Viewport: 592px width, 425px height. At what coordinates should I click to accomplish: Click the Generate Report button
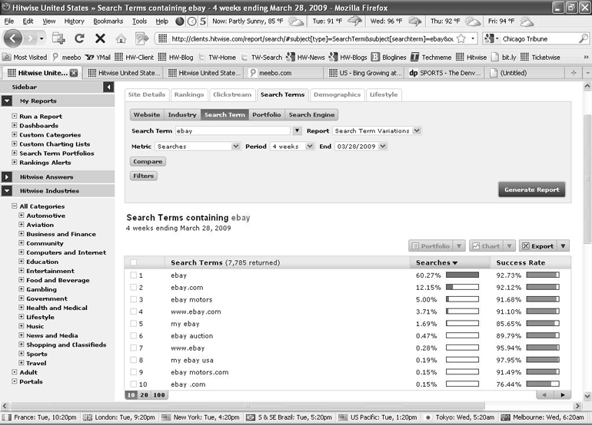[x=531, y=189]
